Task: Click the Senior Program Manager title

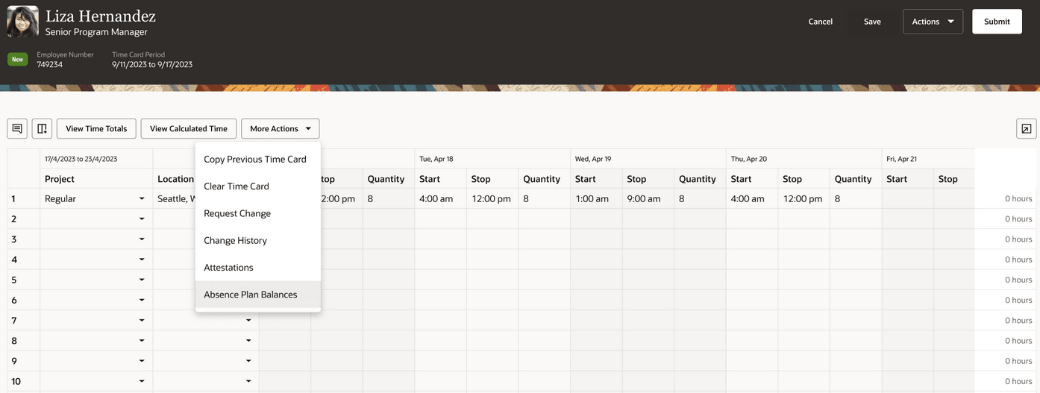Action: [96, 32]
